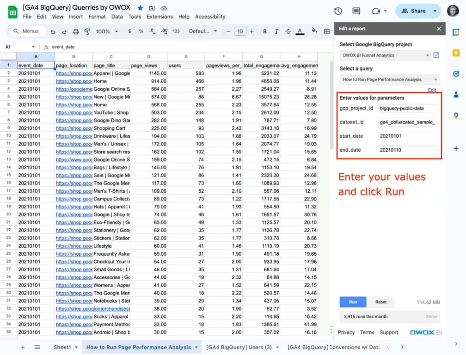466x355 pixels.
Task: Start a Meet video call
Action: (376, 11)
